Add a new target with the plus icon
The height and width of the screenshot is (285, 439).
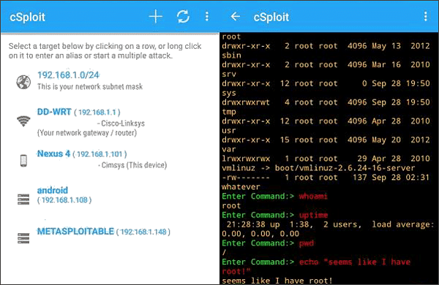click(156, 17)
